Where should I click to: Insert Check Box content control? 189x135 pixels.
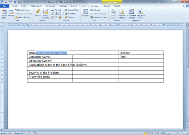tap(56, 17)
